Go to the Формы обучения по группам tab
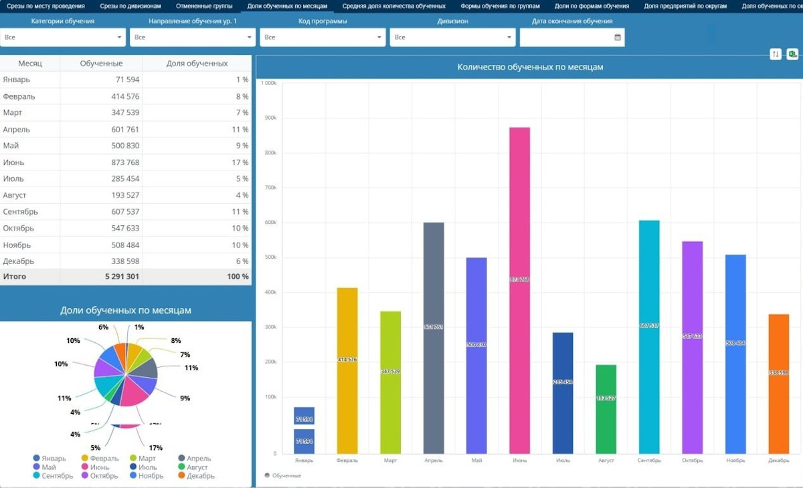The width and height of the screenshot is (803, 488). coord(500,6)
